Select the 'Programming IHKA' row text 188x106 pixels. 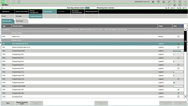coord(18,82)
